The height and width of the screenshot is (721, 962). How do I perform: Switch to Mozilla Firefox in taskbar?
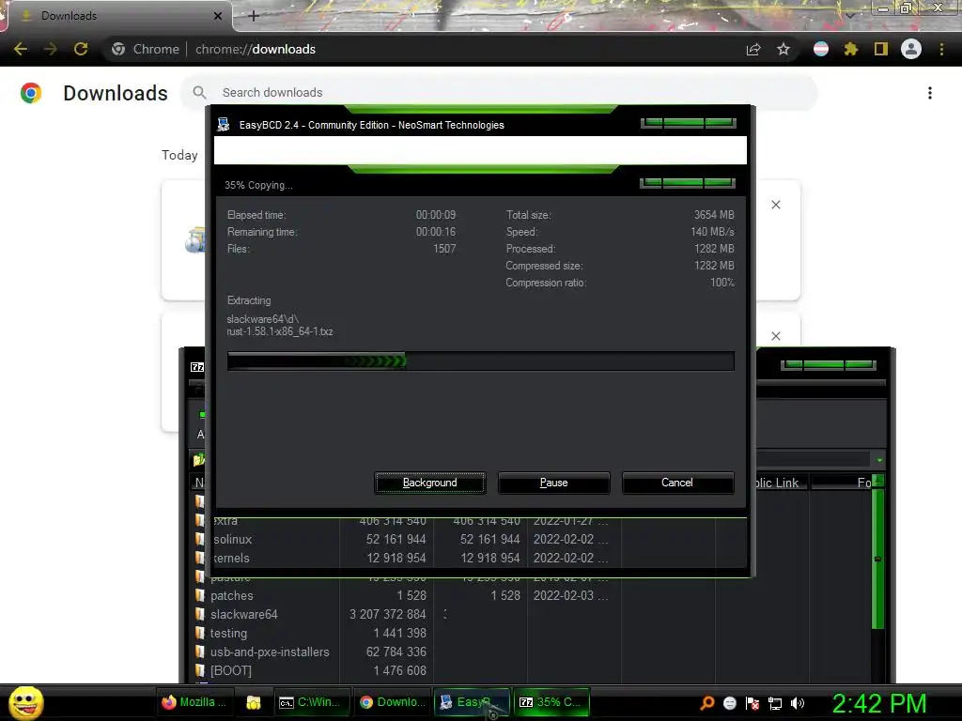coord(194,702)
